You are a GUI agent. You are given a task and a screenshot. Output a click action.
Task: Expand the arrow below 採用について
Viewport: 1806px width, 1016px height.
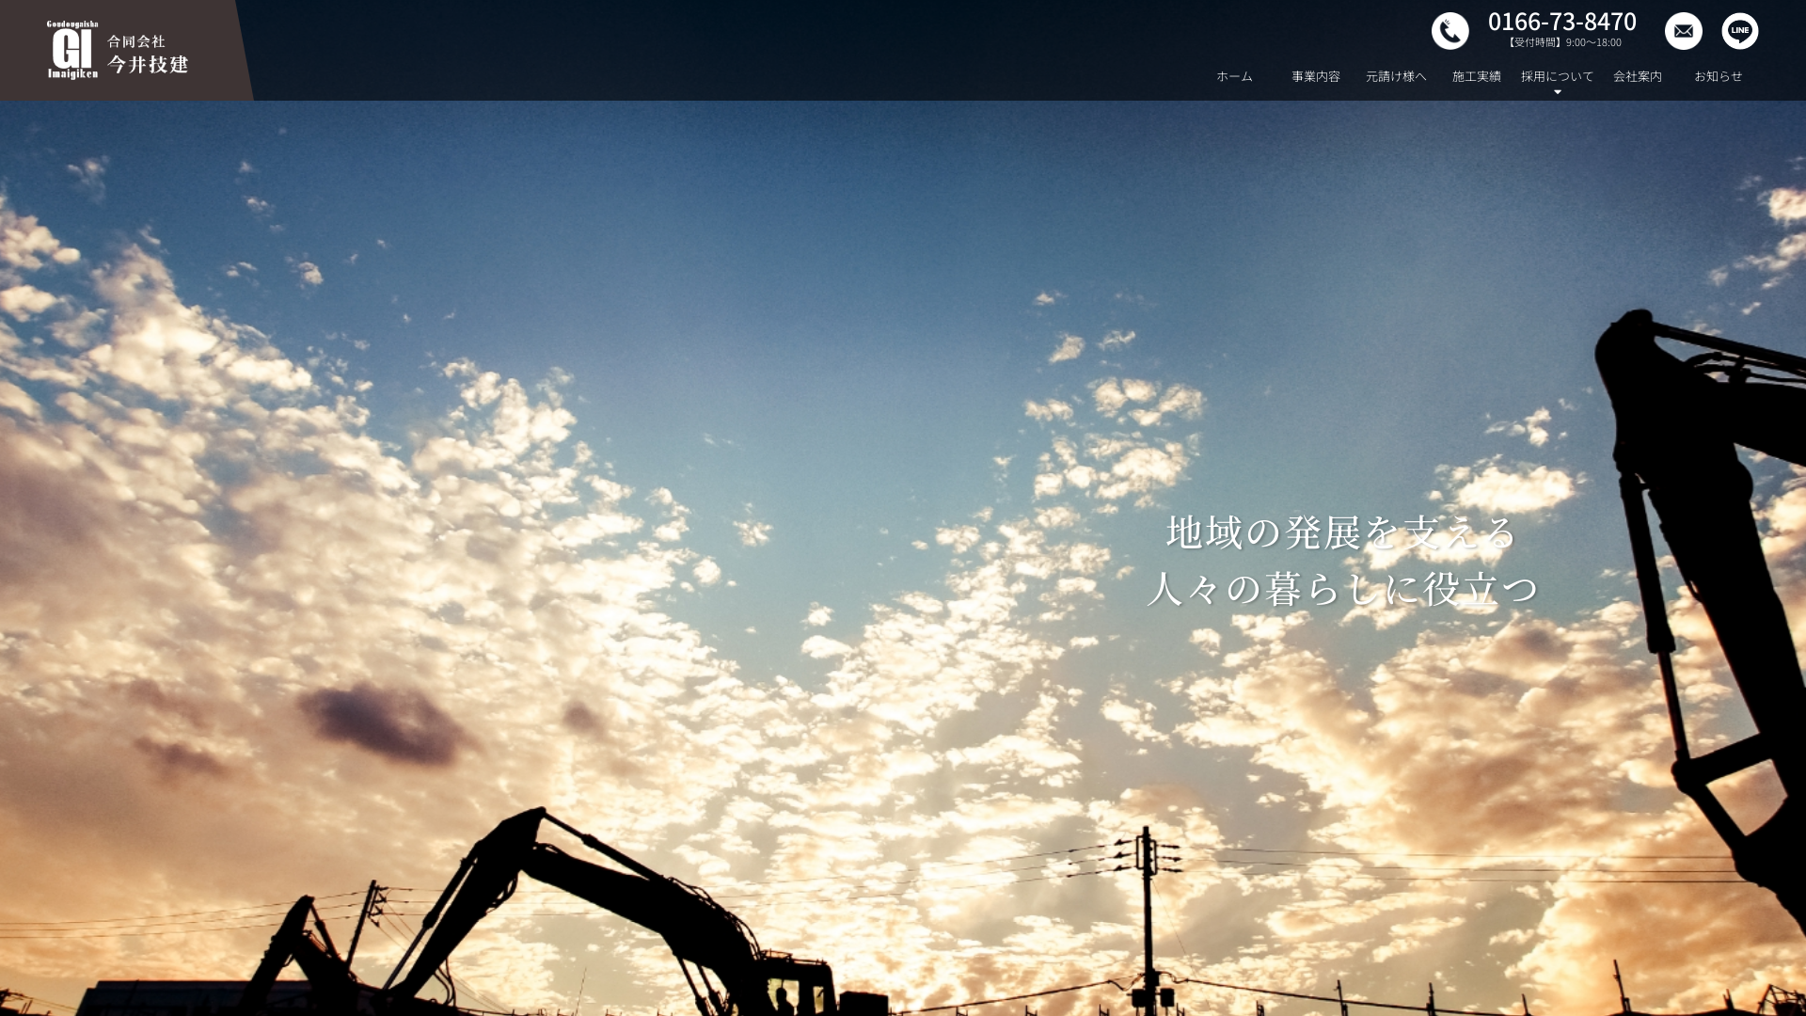[1557, 92]
